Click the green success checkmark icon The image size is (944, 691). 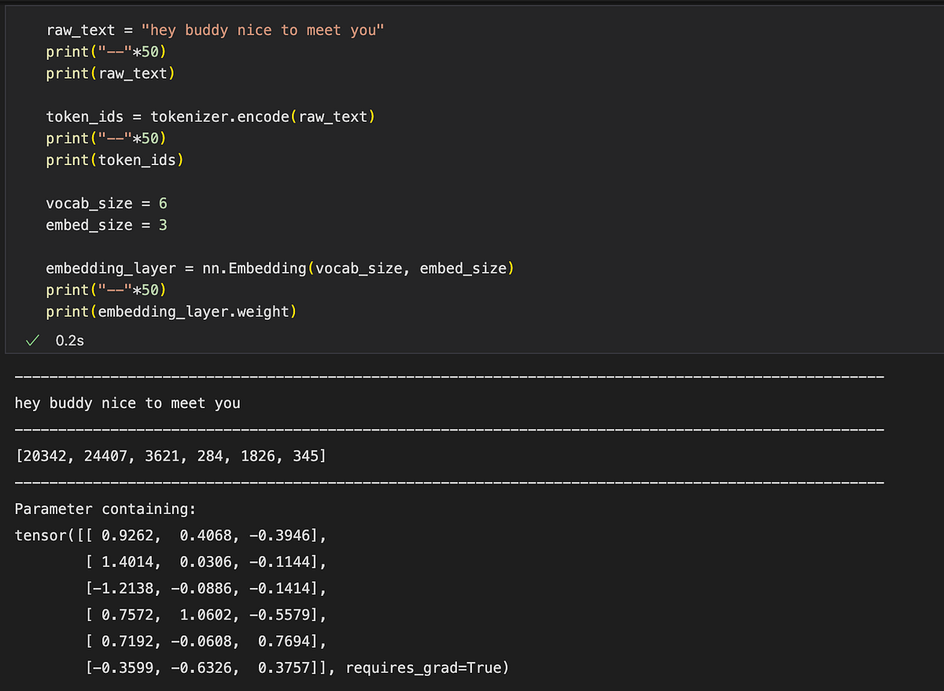[31, 340]
